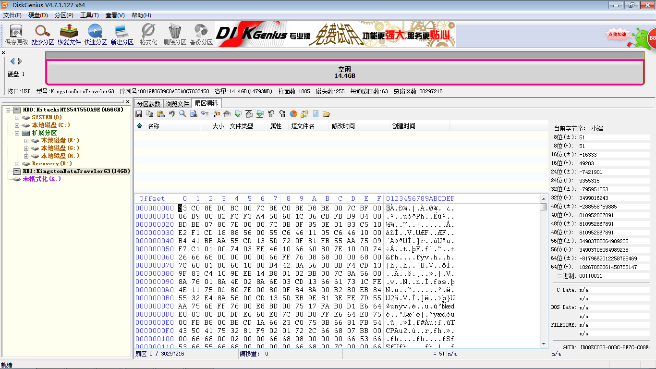The width and height of the screenshot is (656, 369).
Task: Collapse the HD0 Hitachi disk tree node
Action: (8, 110)
